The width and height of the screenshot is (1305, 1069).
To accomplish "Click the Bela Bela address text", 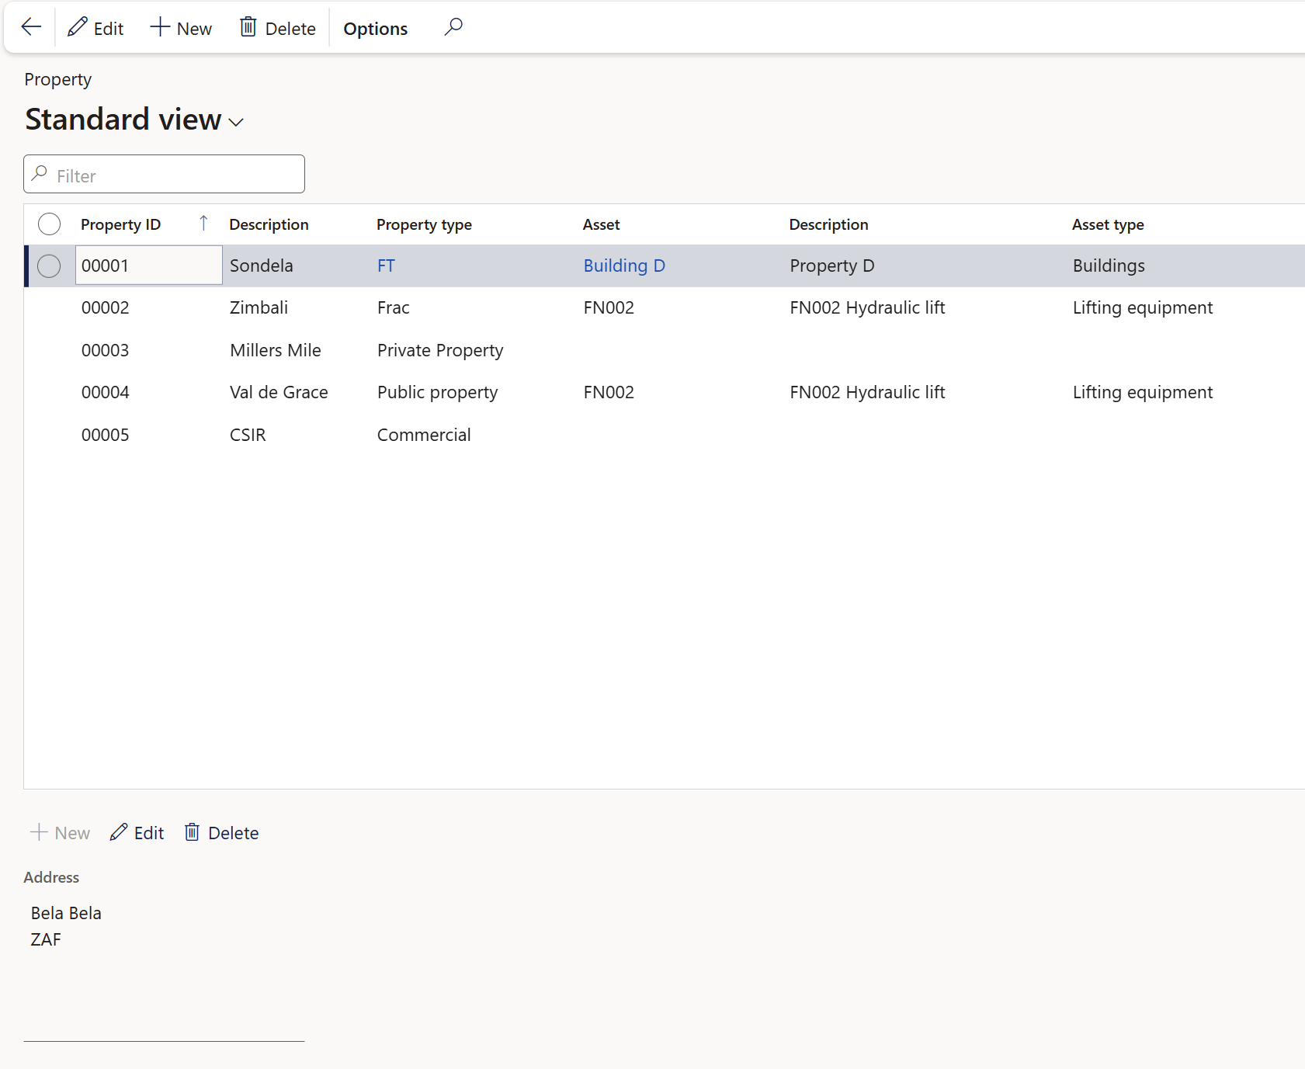I will 66,913.
